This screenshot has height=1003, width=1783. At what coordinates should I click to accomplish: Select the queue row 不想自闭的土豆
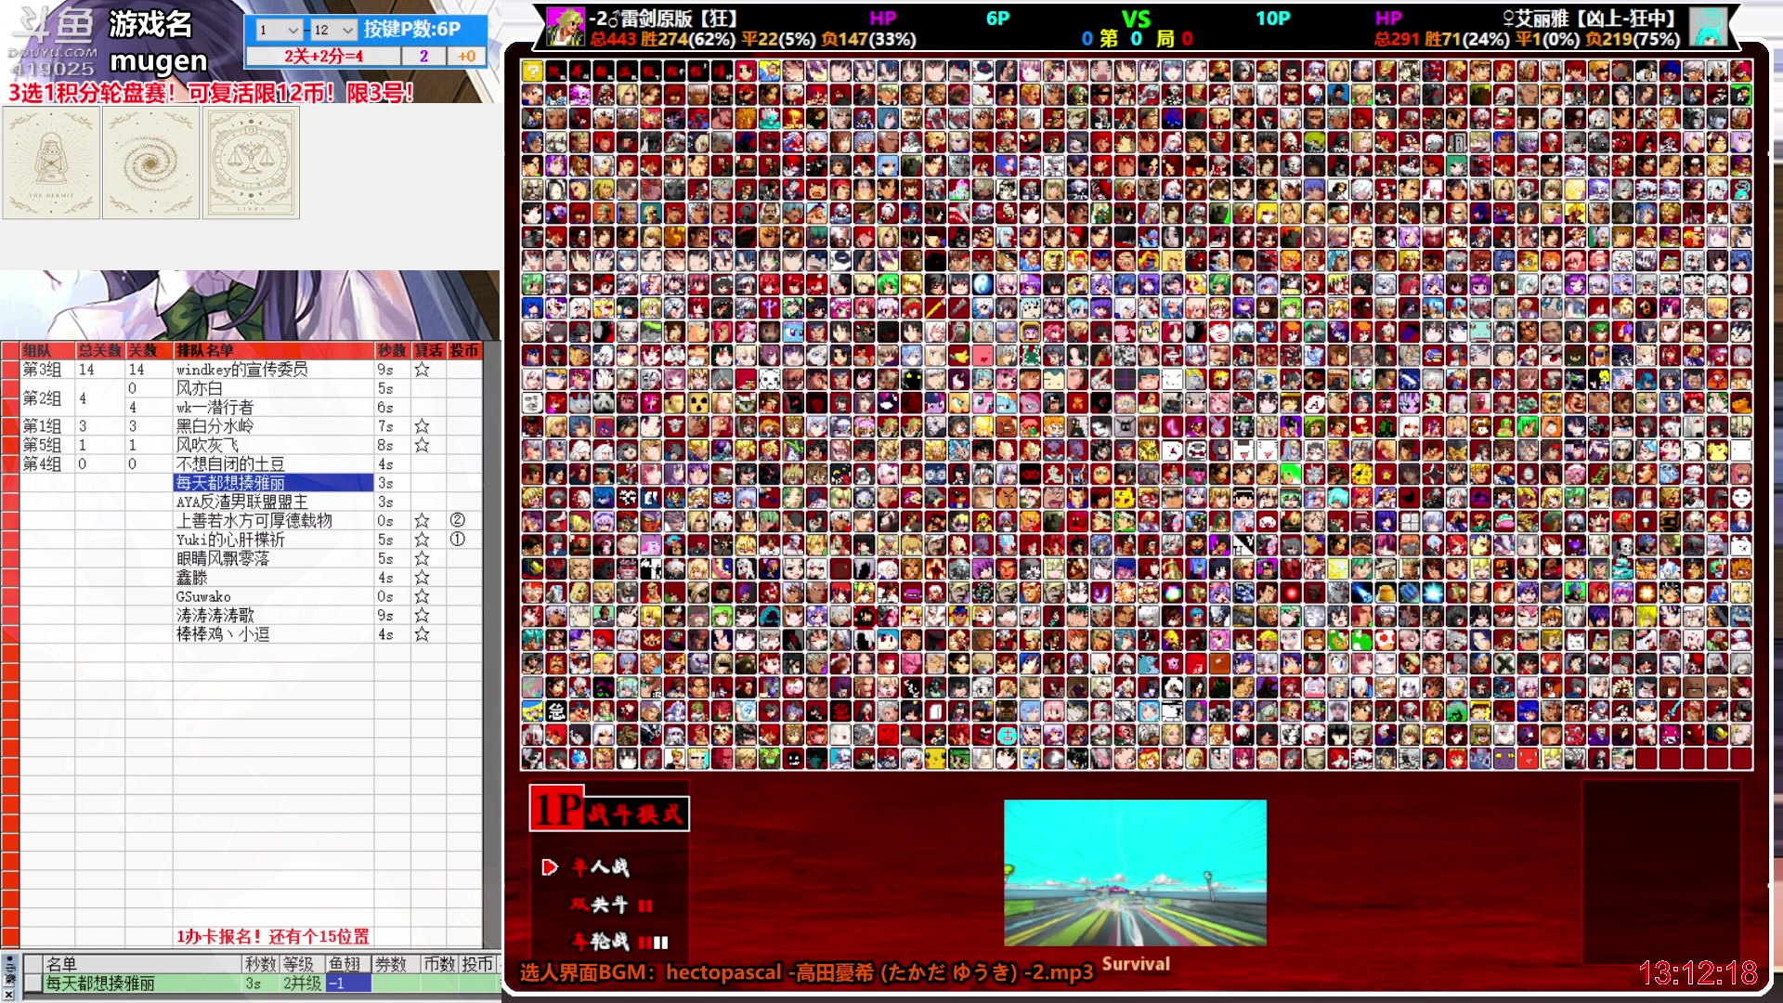[x=273, y=463]
